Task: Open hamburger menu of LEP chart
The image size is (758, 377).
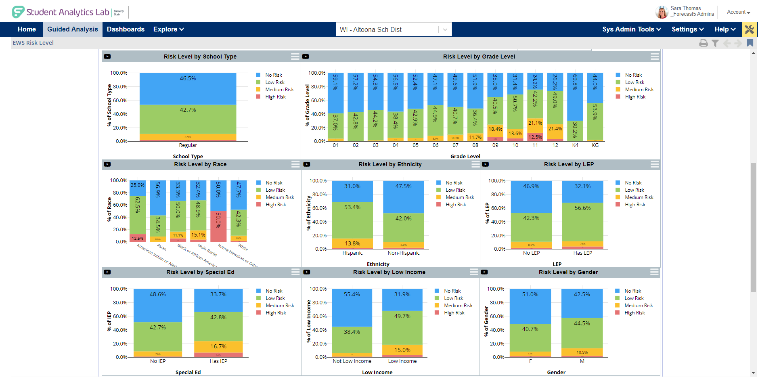Action: coord(655,164)
